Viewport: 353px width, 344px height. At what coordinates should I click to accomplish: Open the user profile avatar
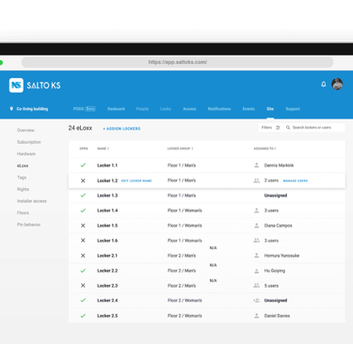coord(337,84)
